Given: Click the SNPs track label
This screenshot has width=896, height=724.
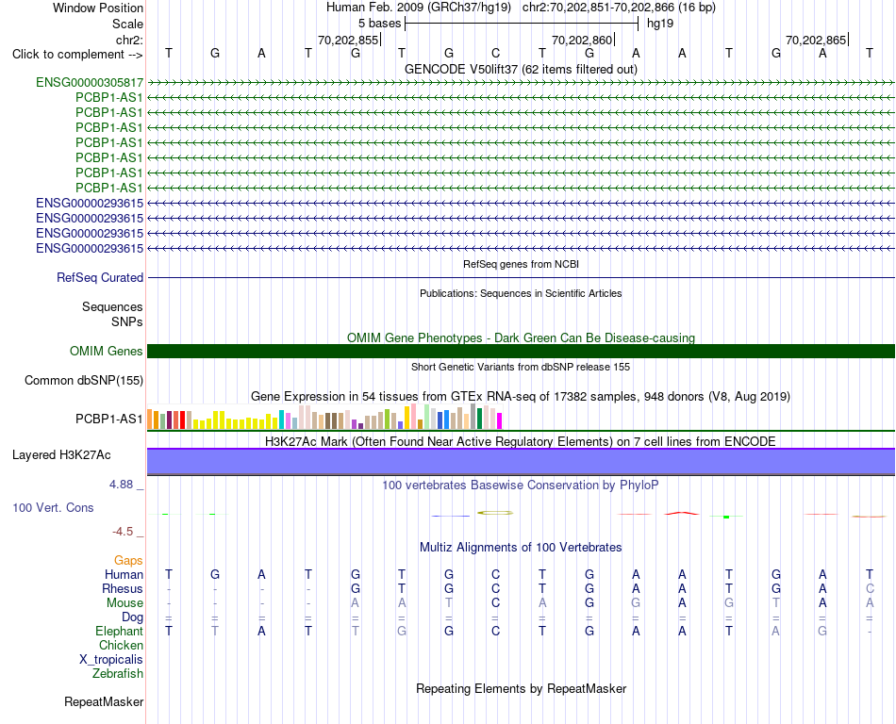Looking at the screenshot, I should (127, 322).
